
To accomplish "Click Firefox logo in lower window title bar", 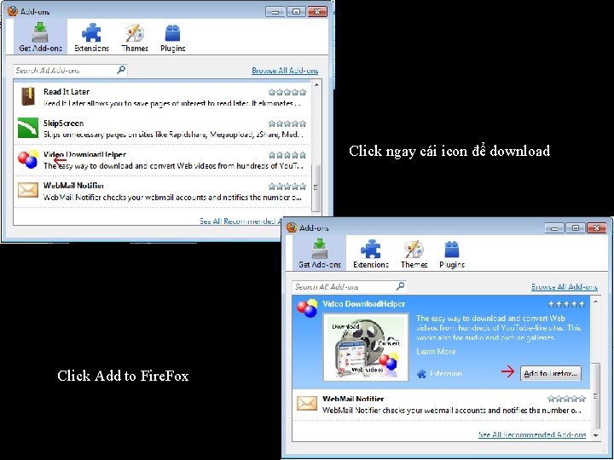I will (x=292, y=227).
